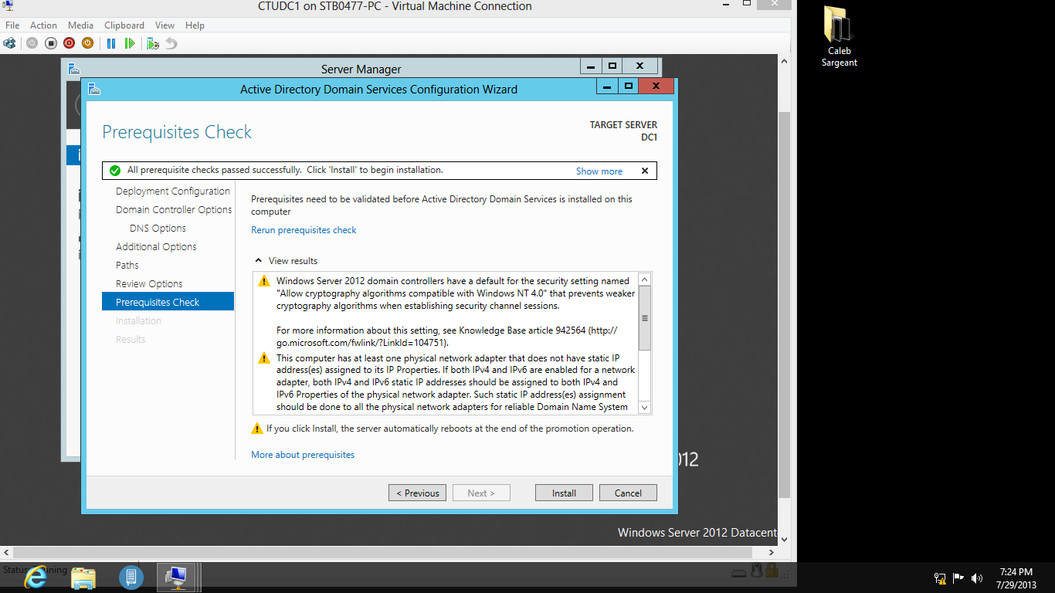
Task: Click the Server Manager title bar icon
Action: pos(73,69)
